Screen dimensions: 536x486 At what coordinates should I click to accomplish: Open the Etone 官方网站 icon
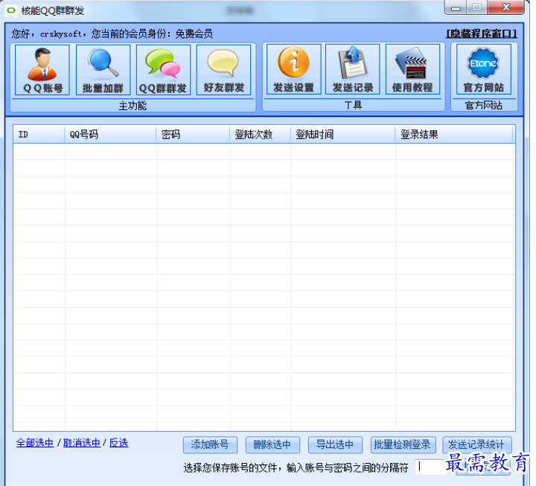tap(484, 69)
